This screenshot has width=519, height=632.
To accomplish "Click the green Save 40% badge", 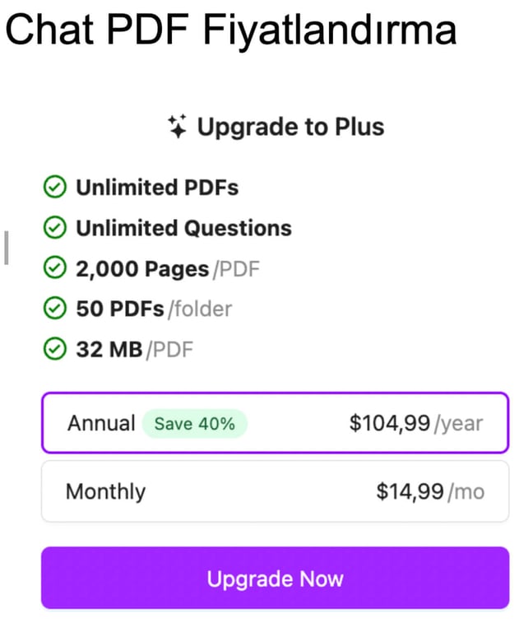I will (x=194, y=424).
